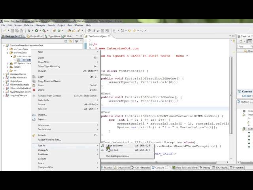The width and height of the screenshot is (253, 190).
Task: Click the New Java Package icon
Action: tap(54, 31)
